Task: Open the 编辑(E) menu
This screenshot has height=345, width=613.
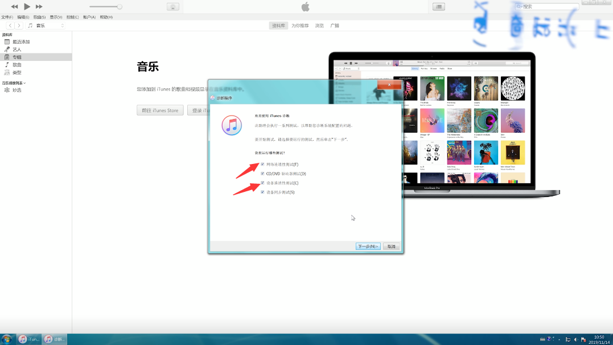Action: pyautogui.click(x=23, y=17)
